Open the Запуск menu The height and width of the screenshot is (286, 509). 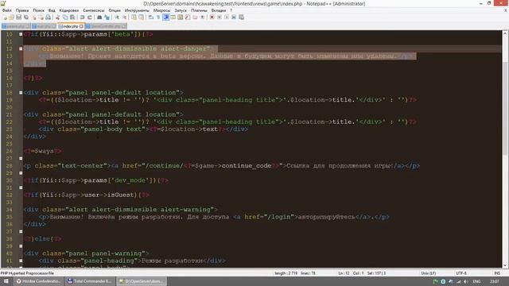coord(181,10)
